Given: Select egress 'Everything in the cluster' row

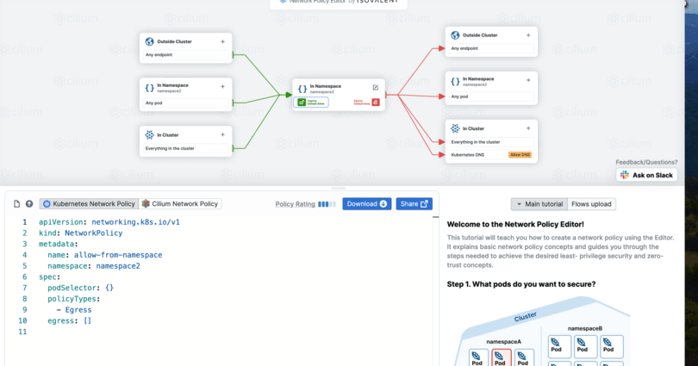Looking at the screenshot, I should pos(491,142).
